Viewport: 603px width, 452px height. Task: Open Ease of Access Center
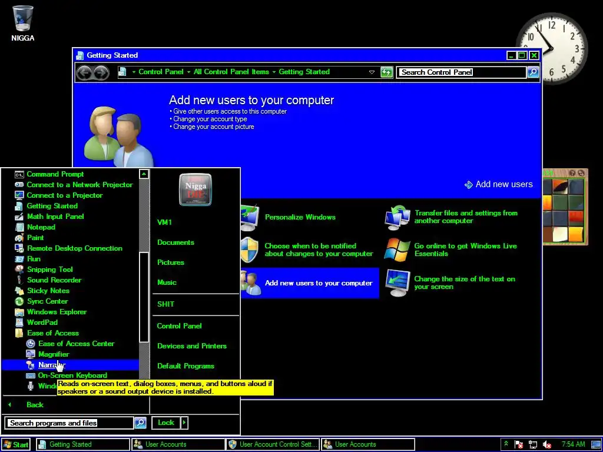click(x=70, y=344)
